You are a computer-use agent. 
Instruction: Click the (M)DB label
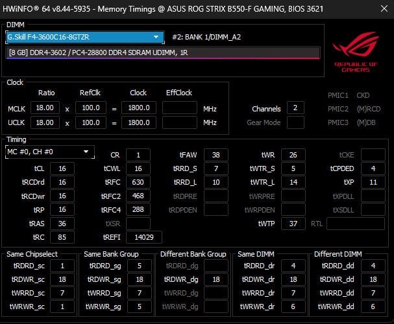tap(366, 122)
